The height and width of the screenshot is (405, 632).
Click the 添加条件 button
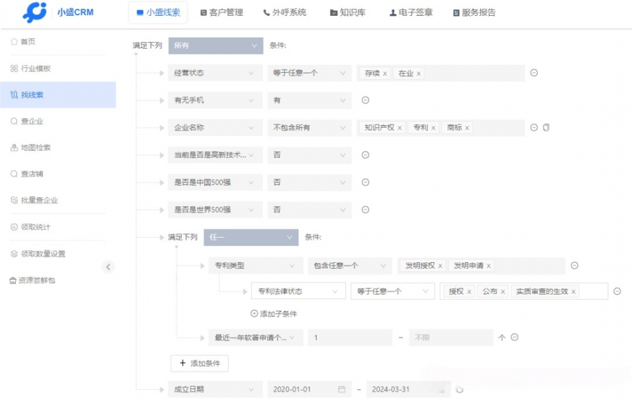point(199,363)
